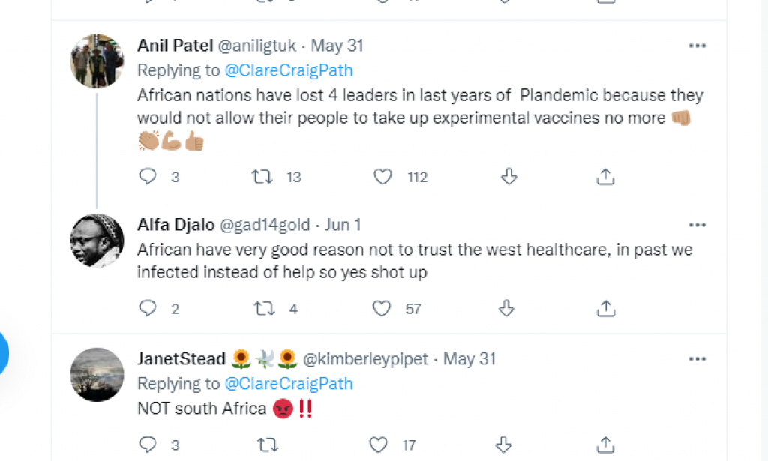Image resolution: width=768 pixels, height=461 pixels.
Task: Open the downvote icon on Anil Patel's tweet
Action: click(509, 177)
